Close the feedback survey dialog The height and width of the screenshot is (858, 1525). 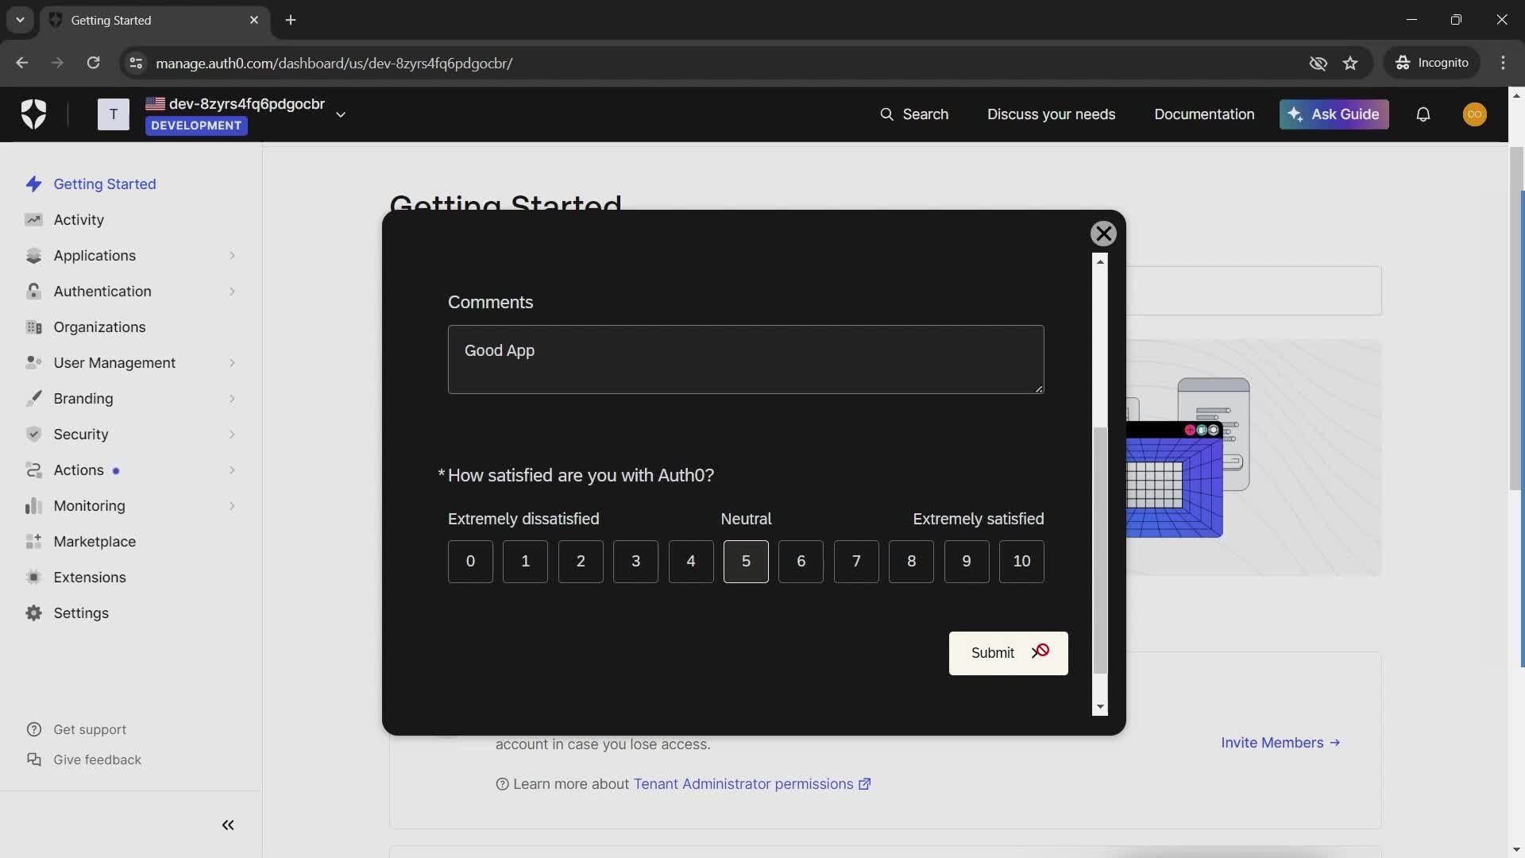(x=1103, y=234)
